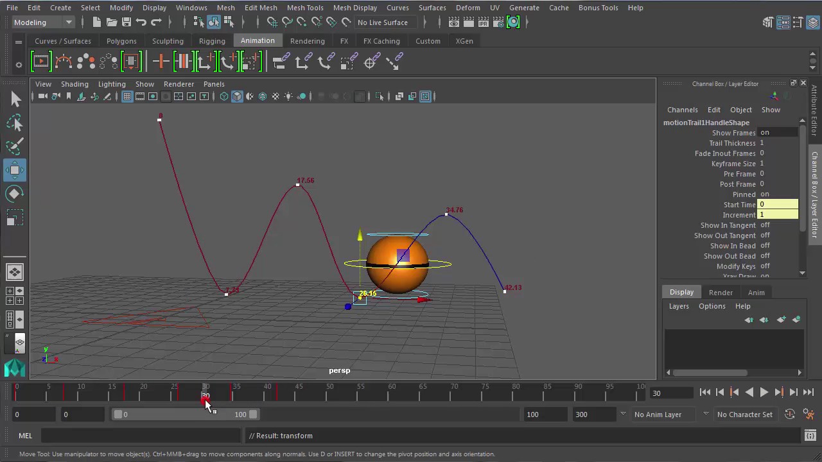Viewport: 822px width, 462px height.
Task: Click the Redo arrow icon
Action: tap(156, 22)
